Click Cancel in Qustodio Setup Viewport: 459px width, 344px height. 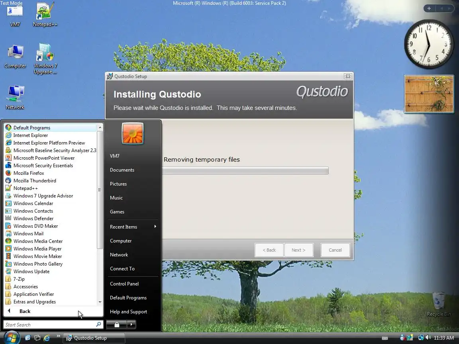[x=335, y=250]
